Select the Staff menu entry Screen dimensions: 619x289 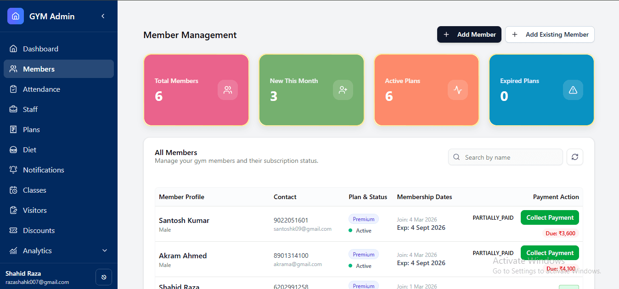(30, 109)
